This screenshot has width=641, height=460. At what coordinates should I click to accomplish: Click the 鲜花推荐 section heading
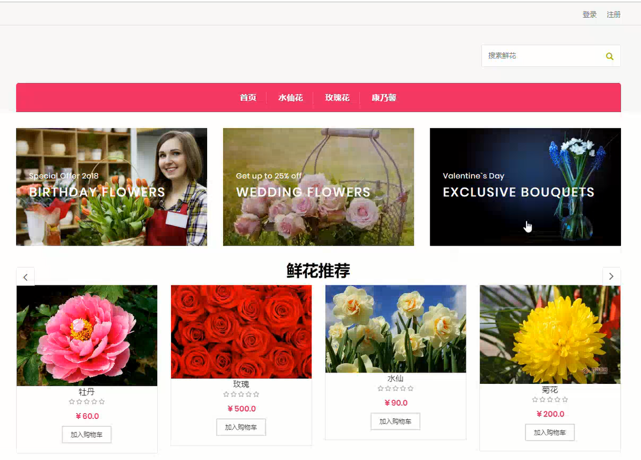click(x=318, y=271)
